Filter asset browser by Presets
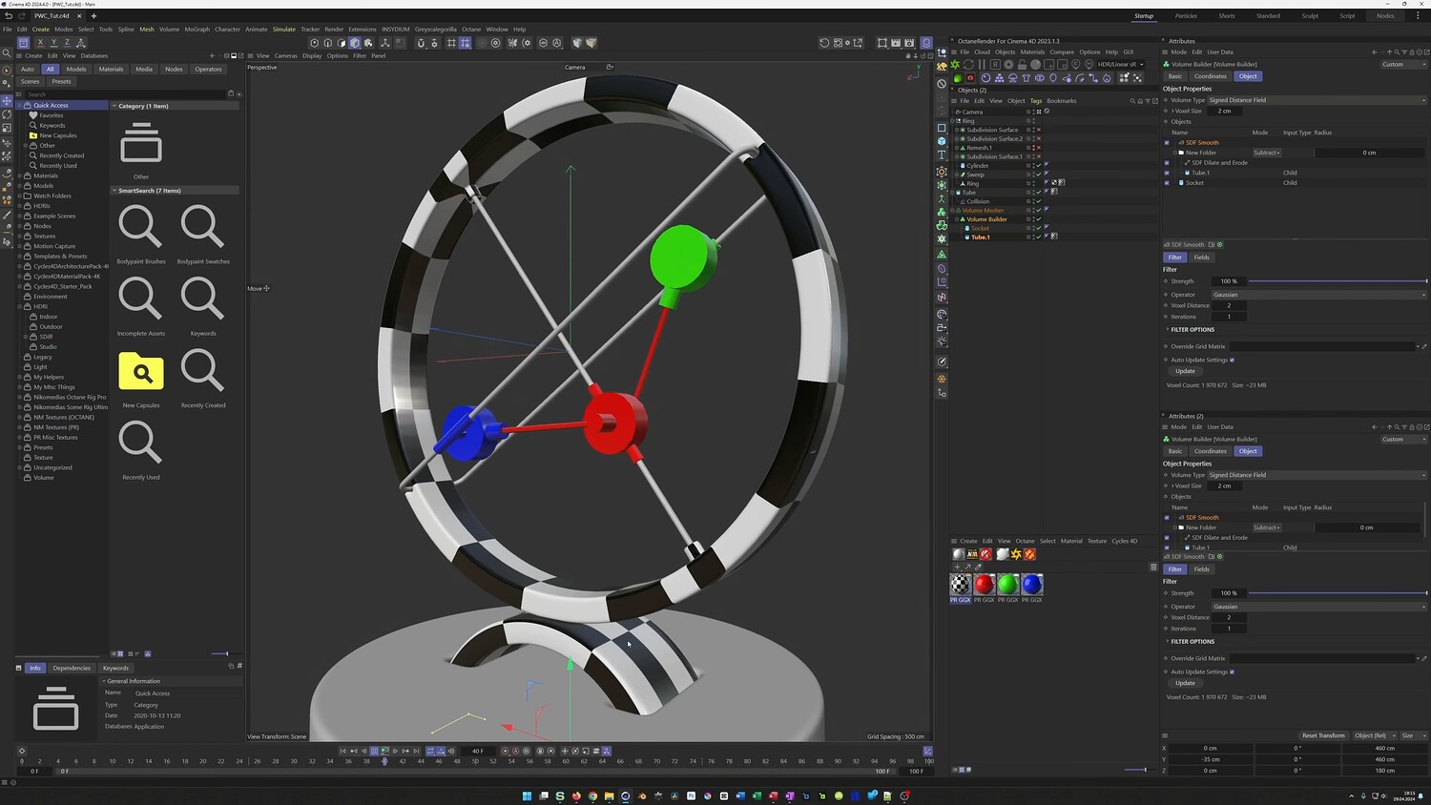Viewport: 1431px width, 805px height. point(61,81)
